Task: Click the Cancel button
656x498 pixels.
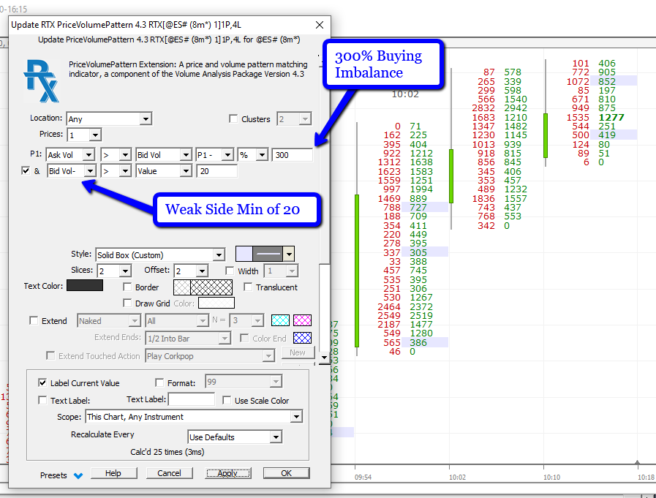Action: (x=169, y=473)
